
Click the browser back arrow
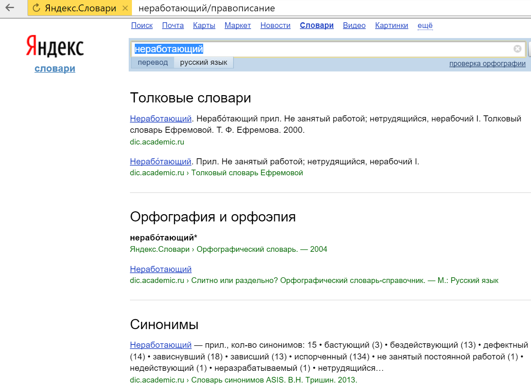click(10, 8)
